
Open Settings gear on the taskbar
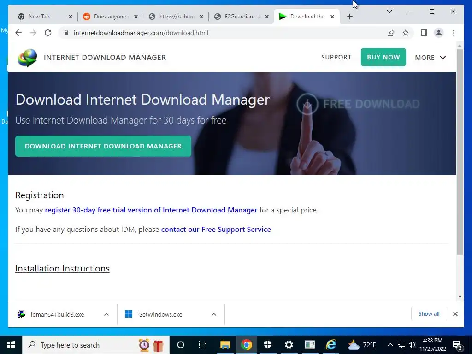tap(289, 345)
